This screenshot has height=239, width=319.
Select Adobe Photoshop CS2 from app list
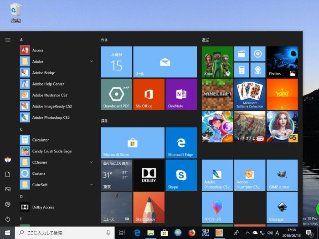(51, 117)
